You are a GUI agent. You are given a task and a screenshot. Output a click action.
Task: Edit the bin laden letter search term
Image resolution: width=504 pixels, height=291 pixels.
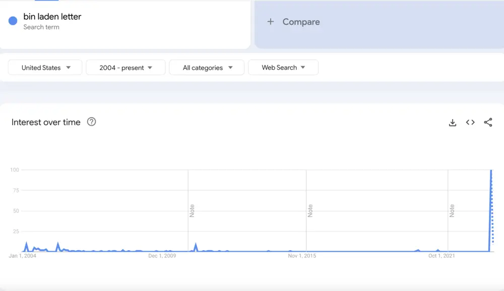click(x=52, y=17)
